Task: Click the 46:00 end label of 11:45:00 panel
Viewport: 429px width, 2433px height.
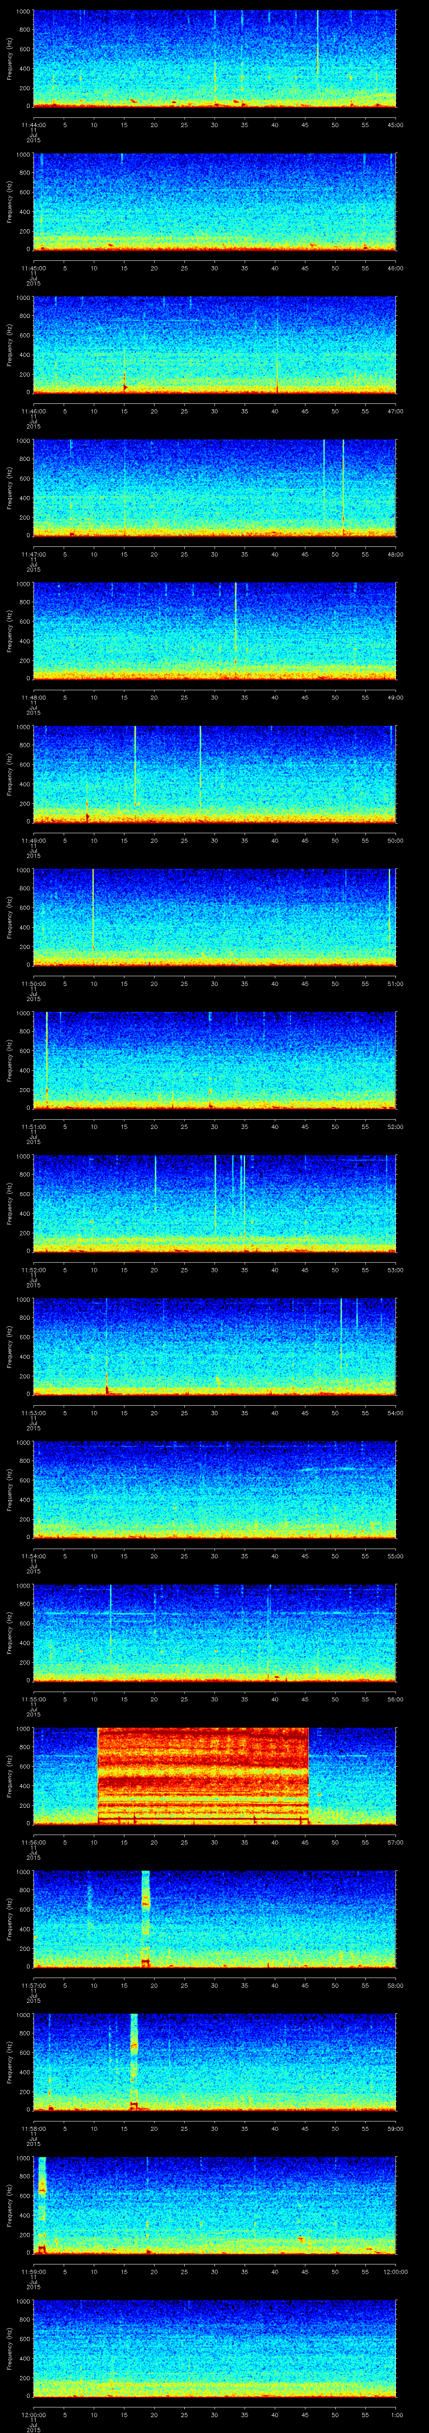Action: pyautogui.click(x=395, y=268)
